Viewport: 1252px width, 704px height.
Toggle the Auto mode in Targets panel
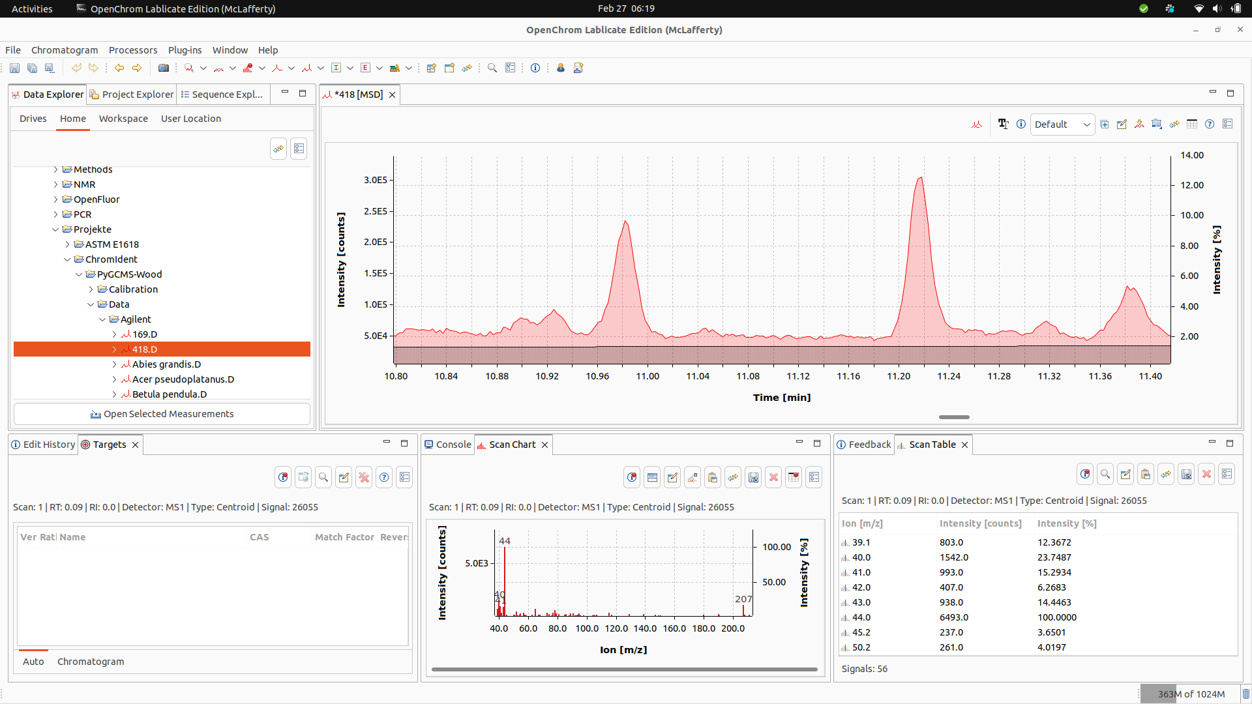(x=33, y=661)
